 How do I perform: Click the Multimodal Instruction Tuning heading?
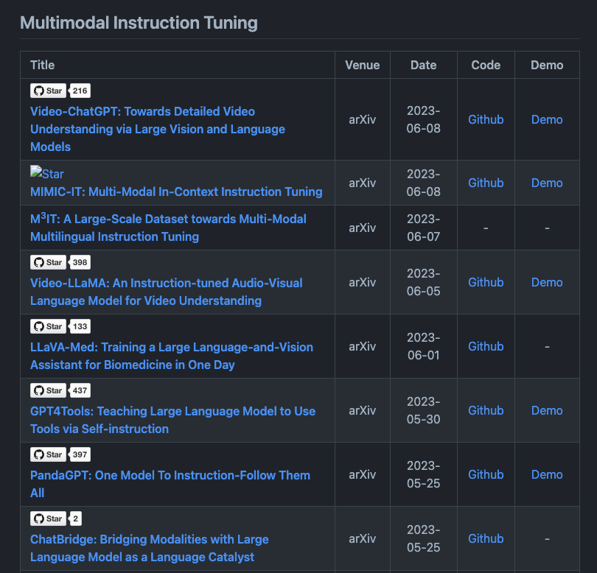139,23
